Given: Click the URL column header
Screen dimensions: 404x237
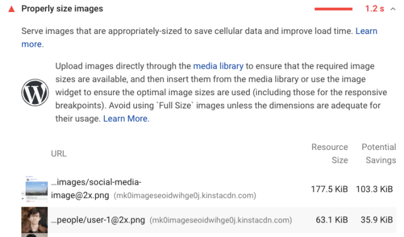Looking at the screenshot, I should pos(59,154).
